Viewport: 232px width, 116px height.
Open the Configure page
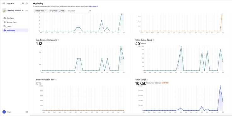15,18
